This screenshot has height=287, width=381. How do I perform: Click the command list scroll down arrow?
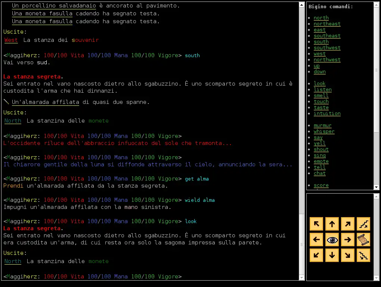pyautogui.click(x=376, y=187)
